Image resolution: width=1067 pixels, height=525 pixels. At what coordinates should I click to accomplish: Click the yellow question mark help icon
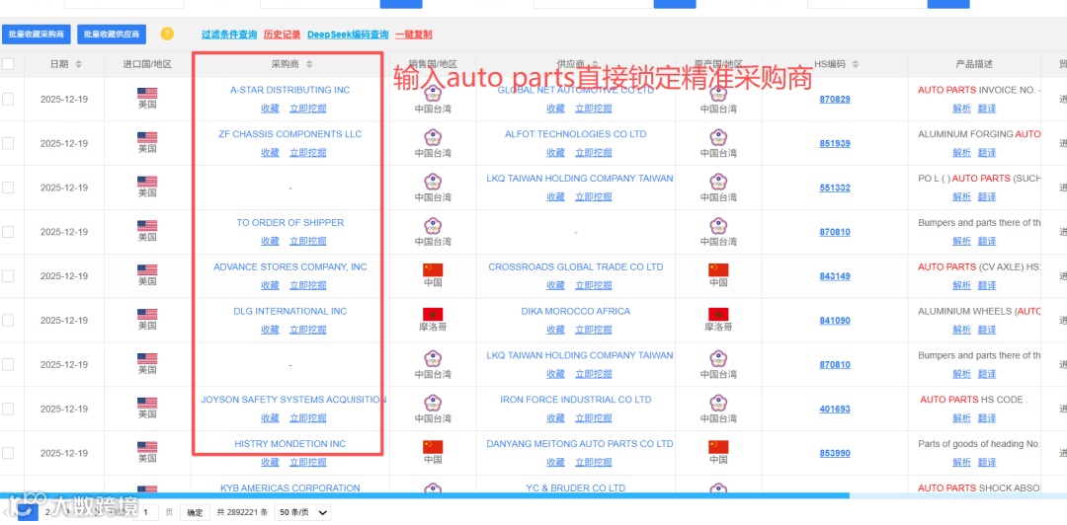pos(167,34)
